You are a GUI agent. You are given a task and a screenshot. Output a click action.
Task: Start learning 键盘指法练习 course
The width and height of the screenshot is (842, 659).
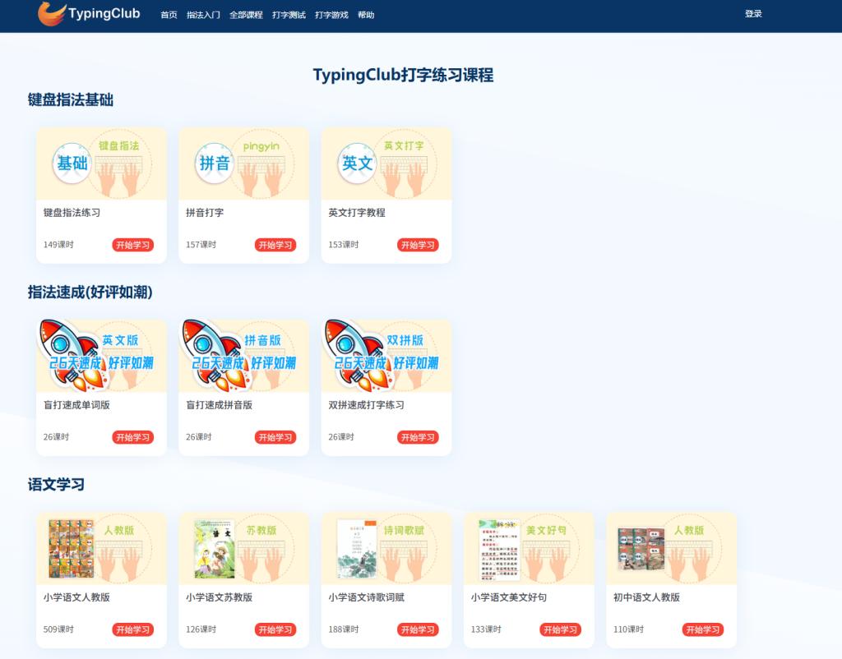[132, 245]
